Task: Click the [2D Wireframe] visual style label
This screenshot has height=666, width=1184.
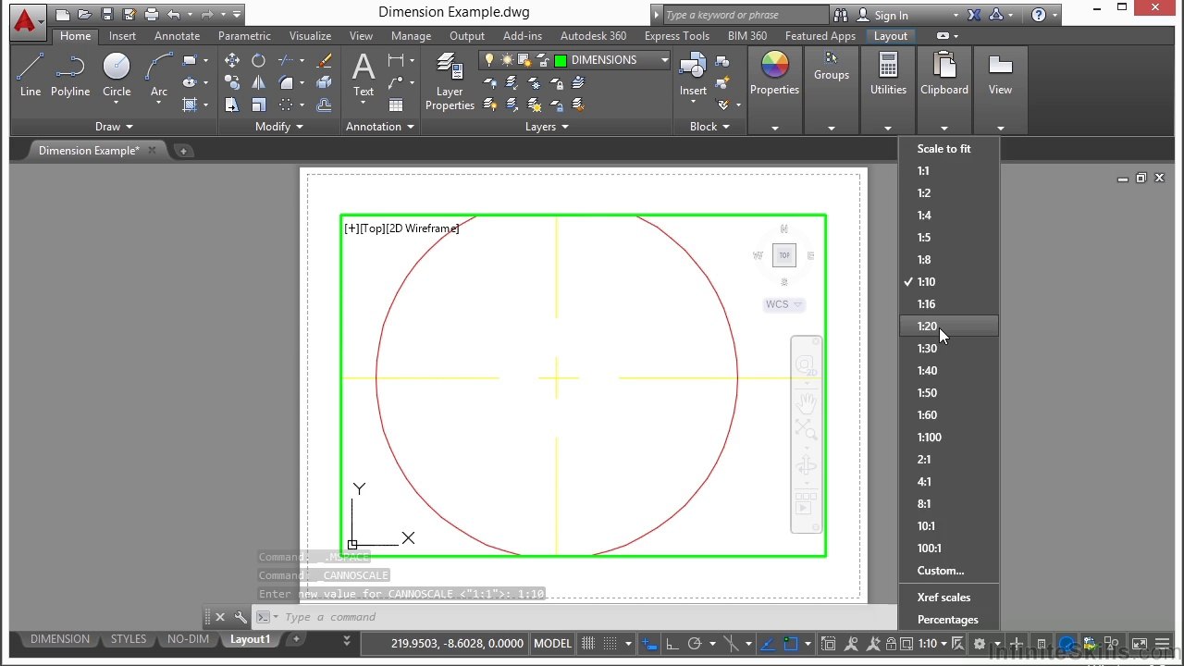Action: pos(422,228)
